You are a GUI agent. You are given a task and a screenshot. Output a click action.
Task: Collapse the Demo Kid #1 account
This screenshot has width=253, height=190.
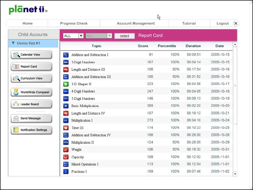click(x=13, y=43)
